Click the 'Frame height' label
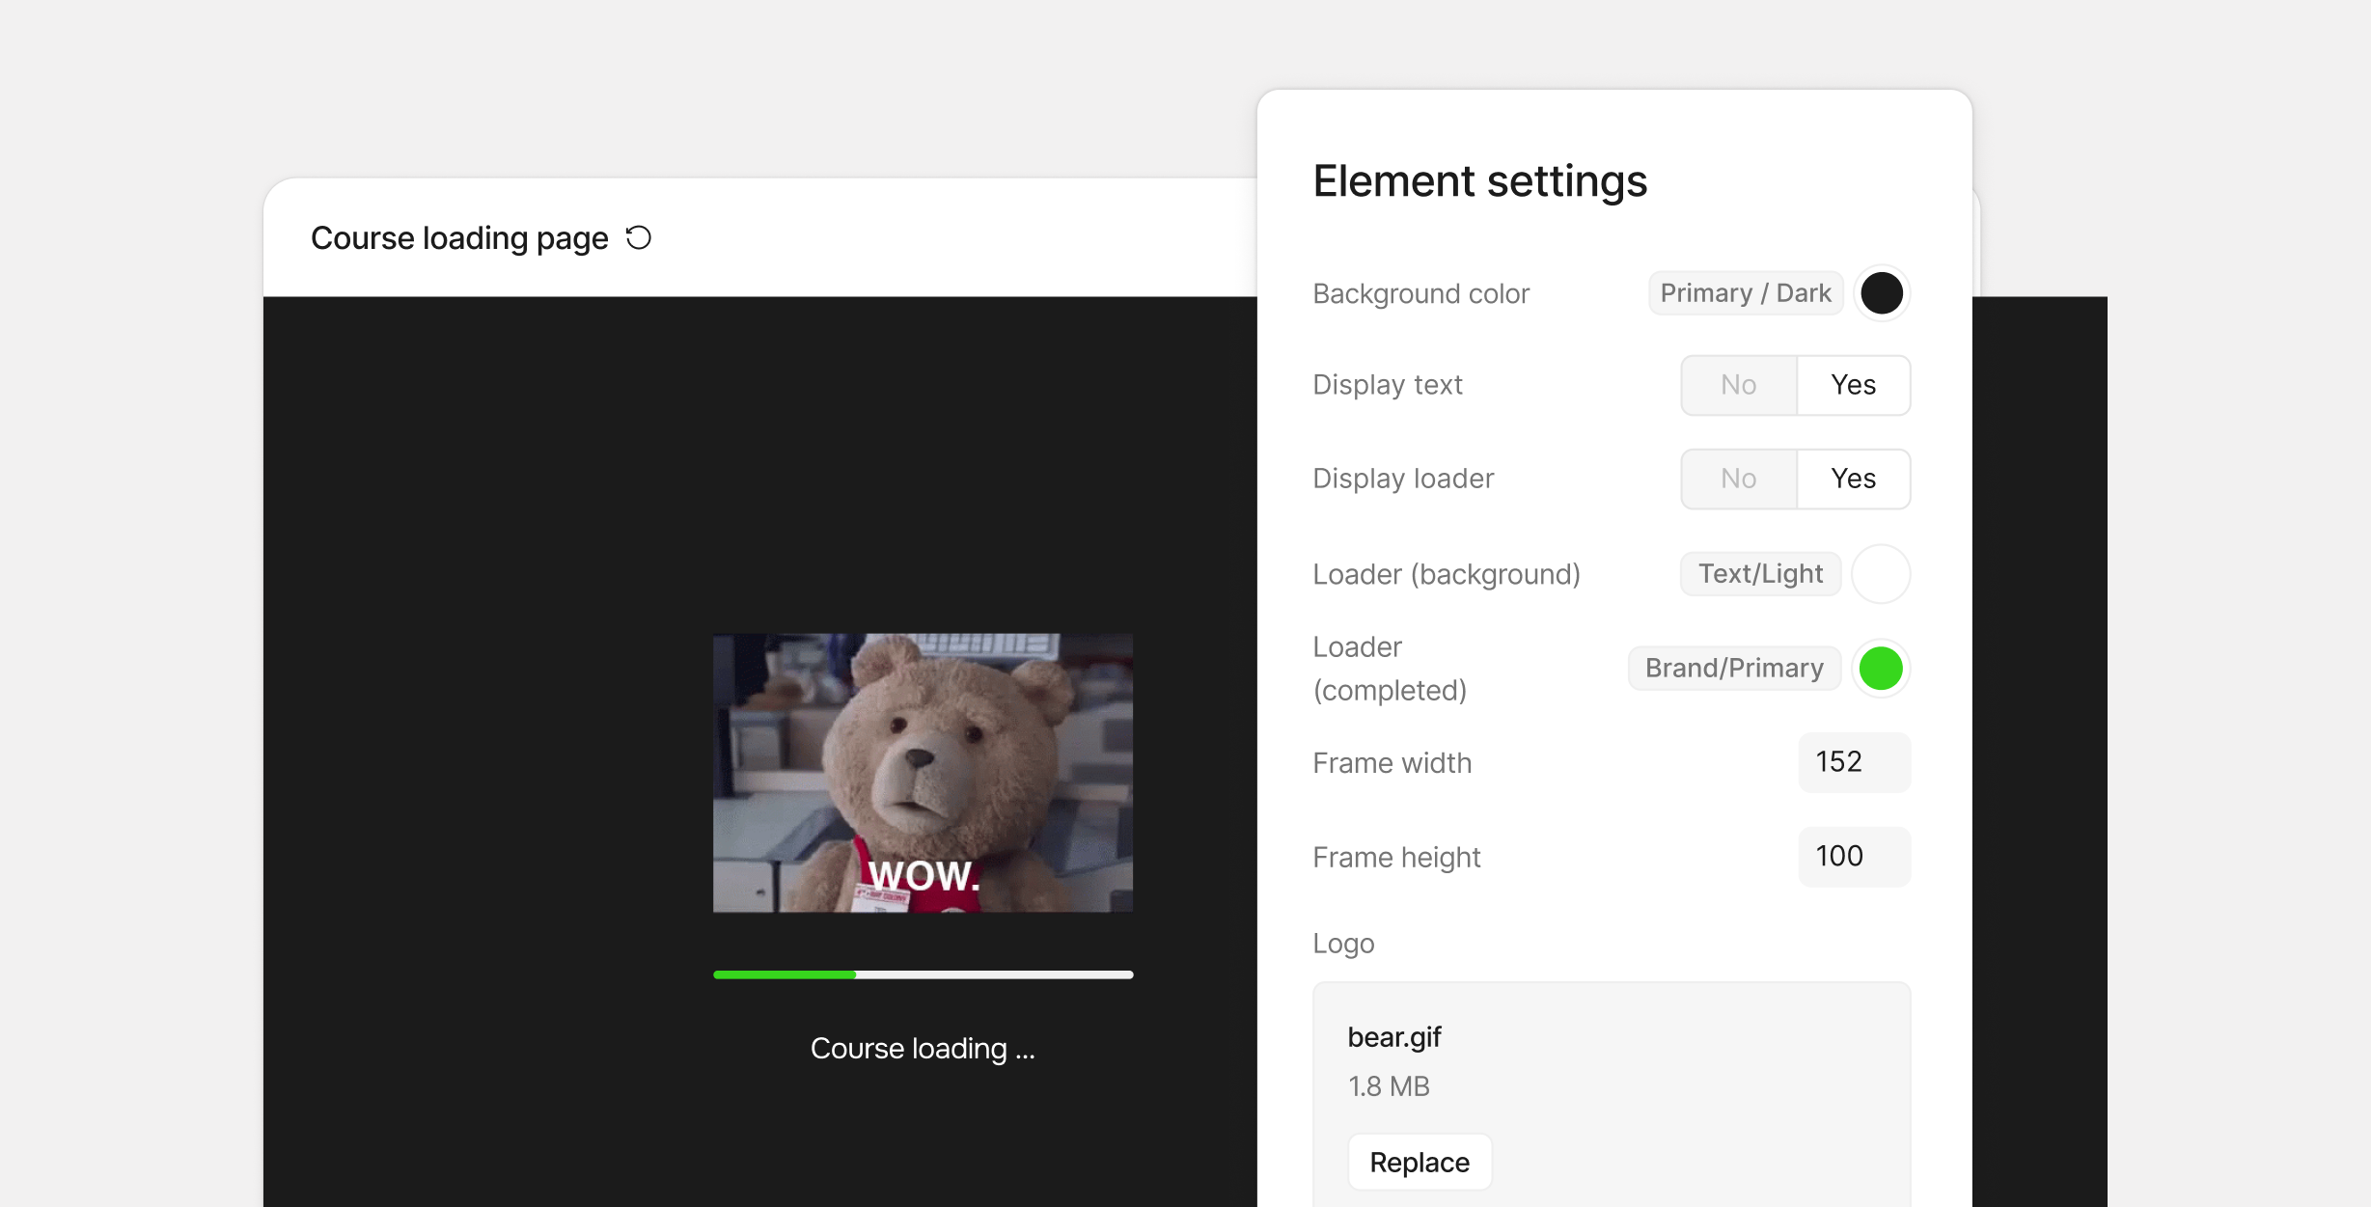The height and width of the screenshot is (1207, 2371). pyautogui.click(x=1396, y=857)
